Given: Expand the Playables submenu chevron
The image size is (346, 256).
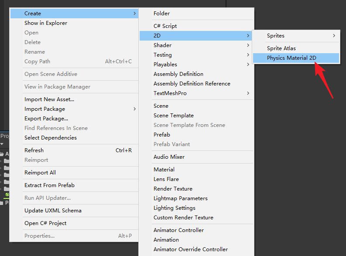Looking at the screenshot, I should tap(248, 65).
